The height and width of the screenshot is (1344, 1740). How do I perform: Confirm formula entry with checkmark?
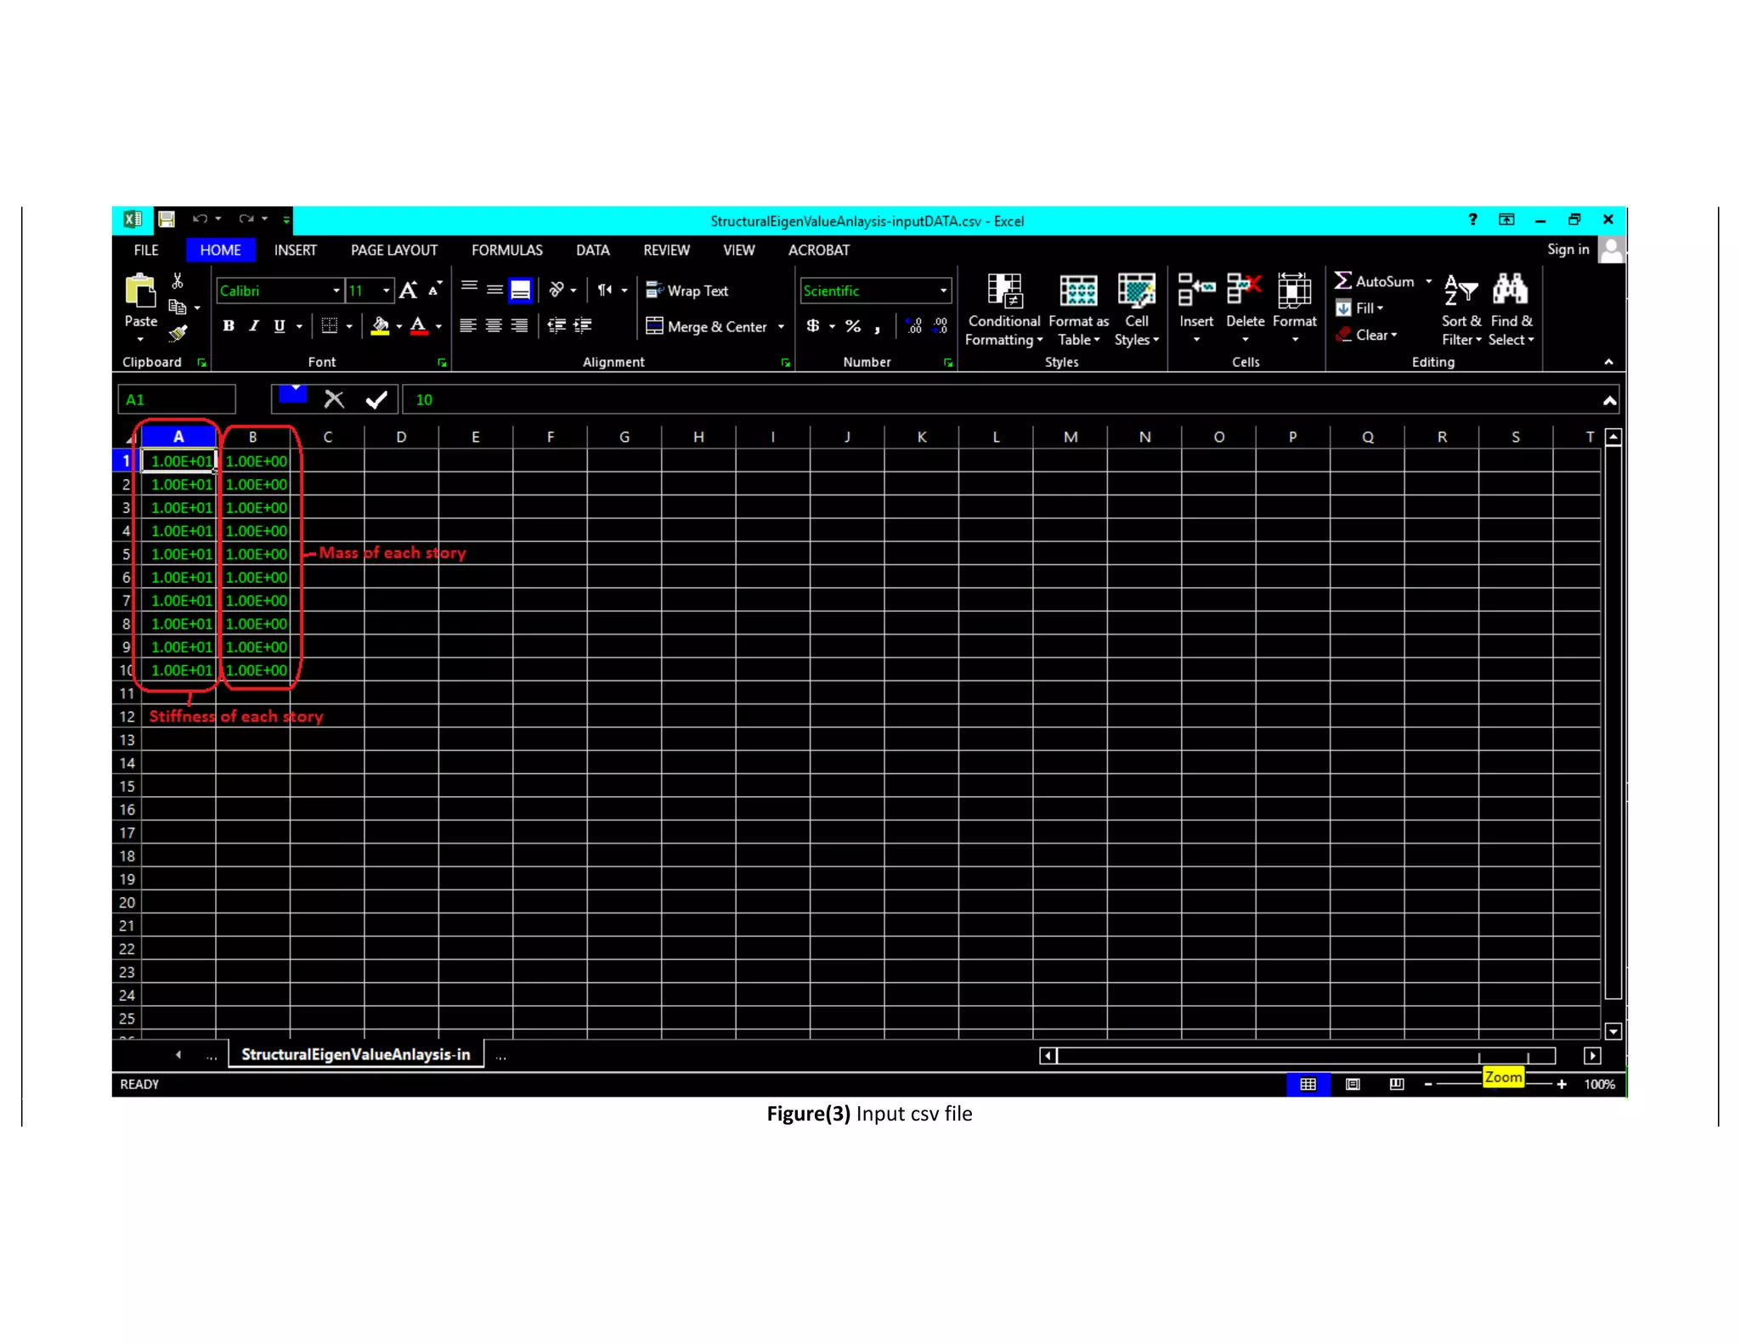(x=376, y=399)
